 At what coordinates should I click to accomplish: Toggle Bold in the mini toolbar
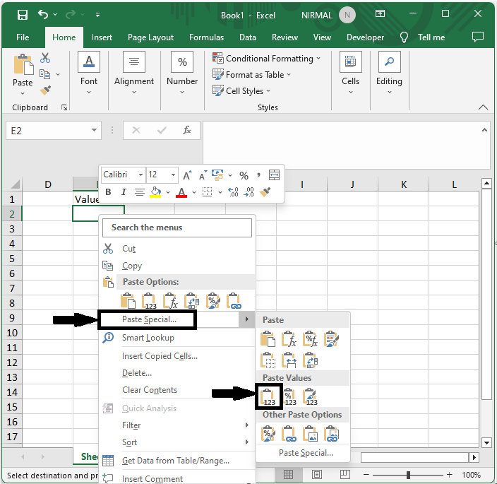108,192
